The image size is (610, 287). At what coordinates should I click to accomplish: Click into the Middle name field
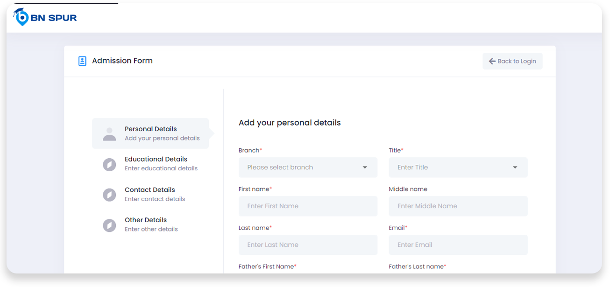tap(458, 206)
